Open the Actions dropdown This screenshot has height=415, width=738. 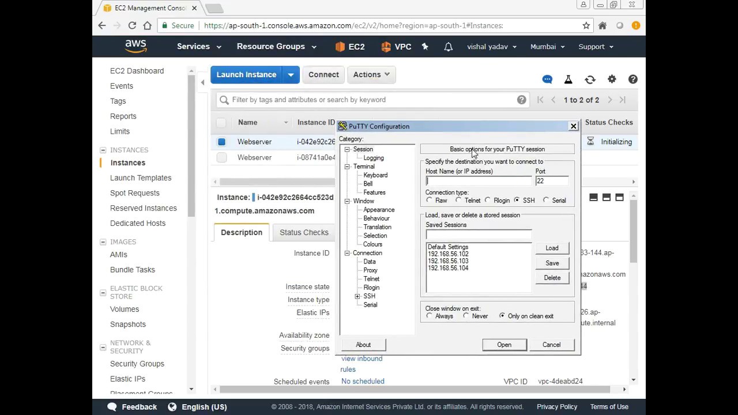(371, 74)
